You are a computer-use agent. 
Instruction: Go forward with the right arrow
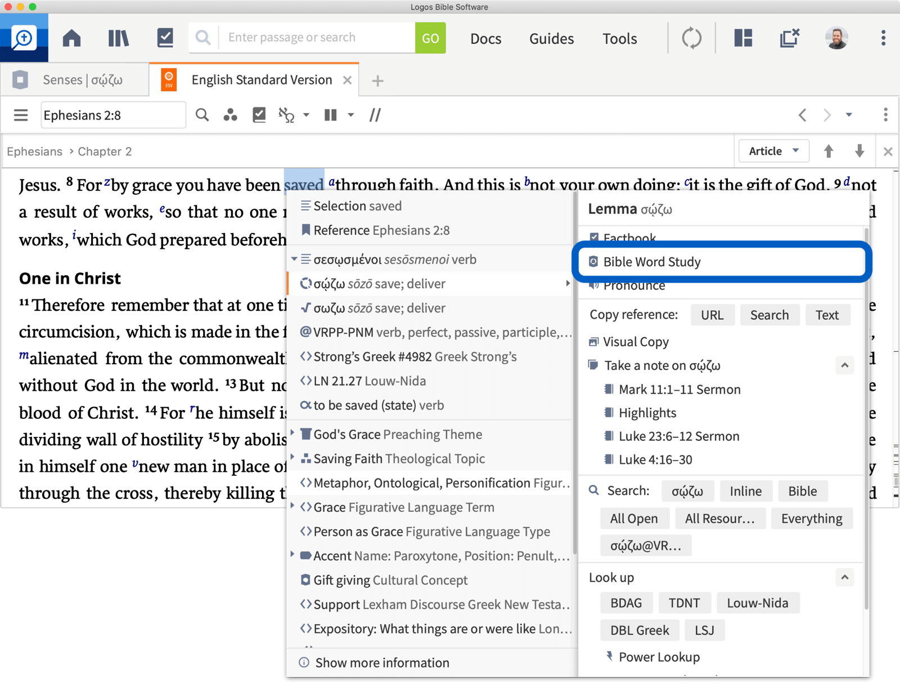pyautogui.click(x=827, y=115)
